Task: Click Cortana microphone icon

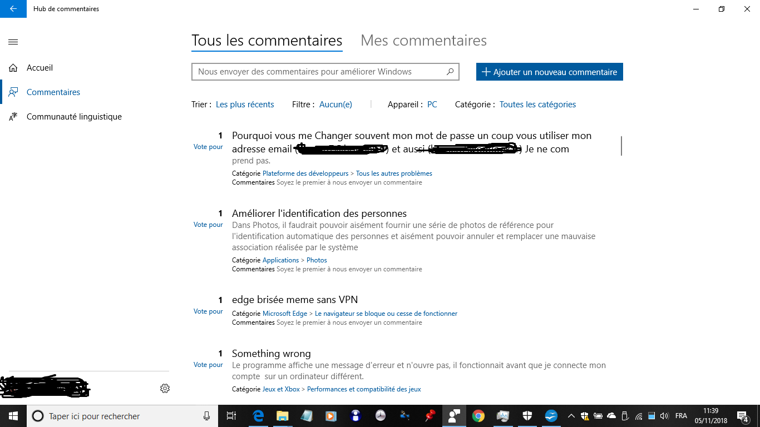Action: (206, 416)
